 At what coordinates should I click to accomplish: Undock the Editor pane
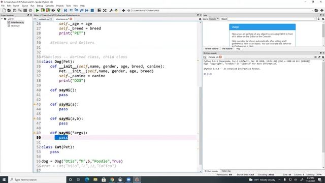pos(198,15)
